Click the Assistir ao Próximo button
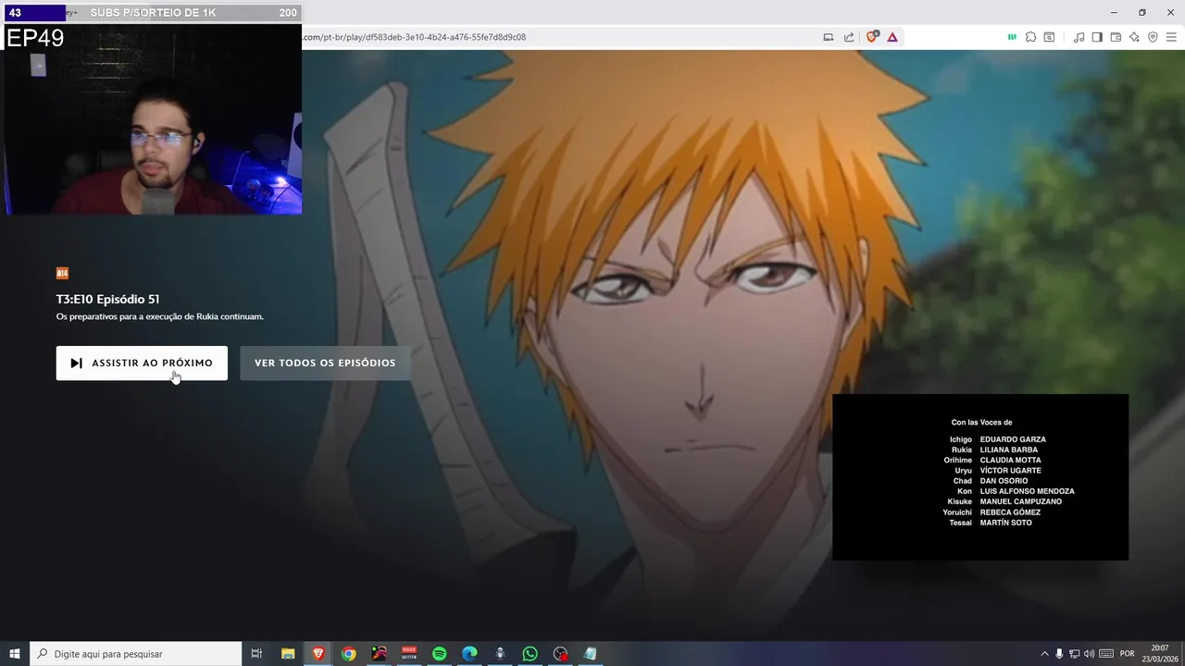 coord(142,364)
